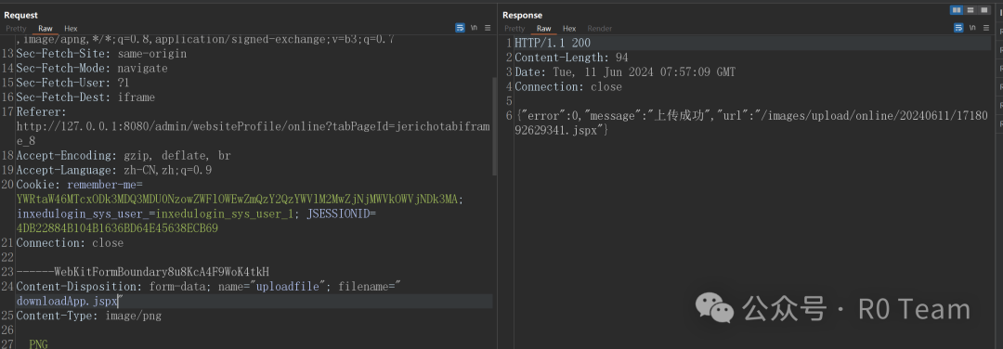Open the Request pane hamburger options menu
Image resolution: width=1003 pixels, height=349 pixels.
(488, 28)
